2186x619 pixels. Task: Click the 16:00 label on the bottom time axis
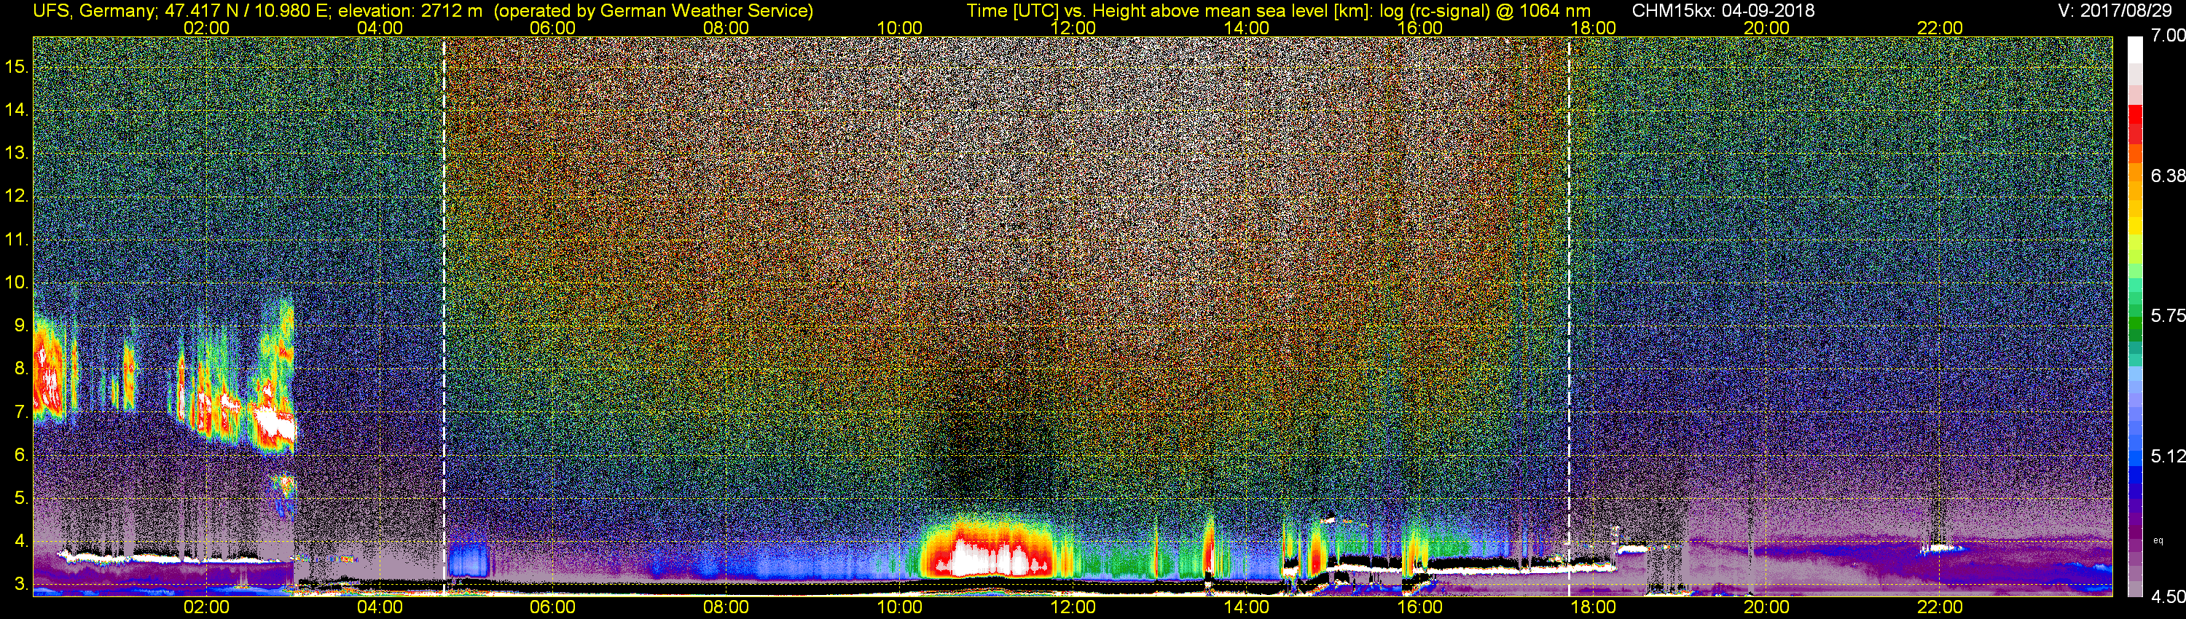[x=1419, y=607]
